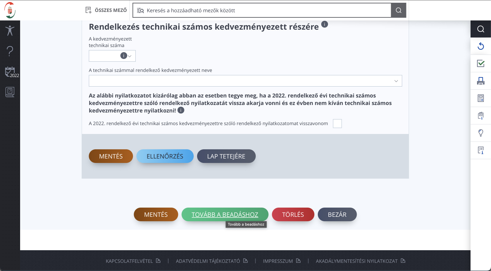Click the accessibility figure icon in left sidebar
Image resolution: width=491 pixels, height=271 pixels.
(10, 31)
